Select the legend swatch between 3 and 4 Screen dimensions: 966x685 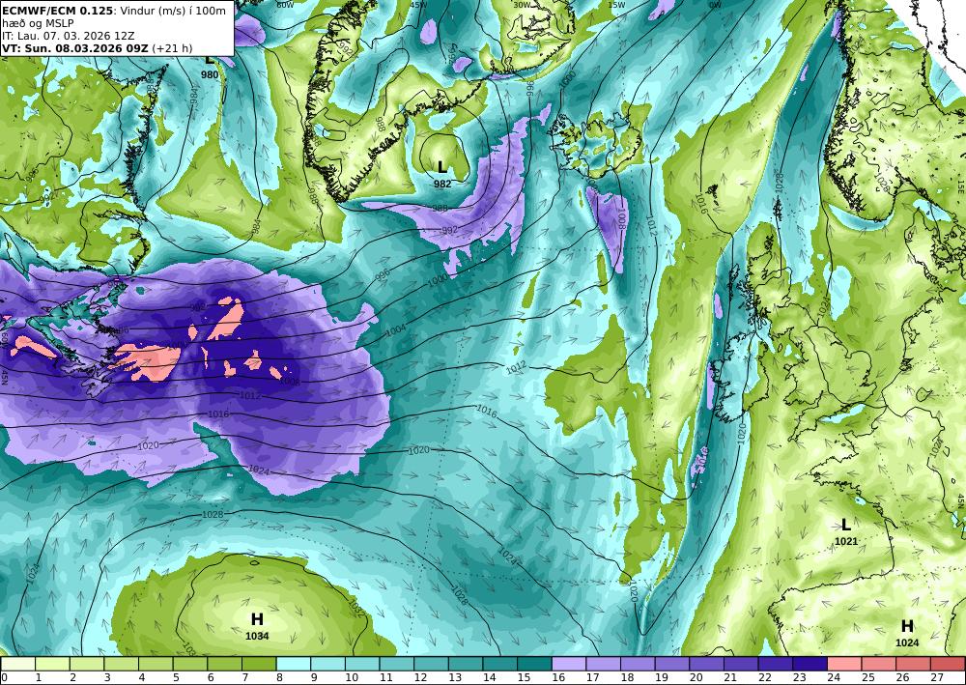[122, 664]
